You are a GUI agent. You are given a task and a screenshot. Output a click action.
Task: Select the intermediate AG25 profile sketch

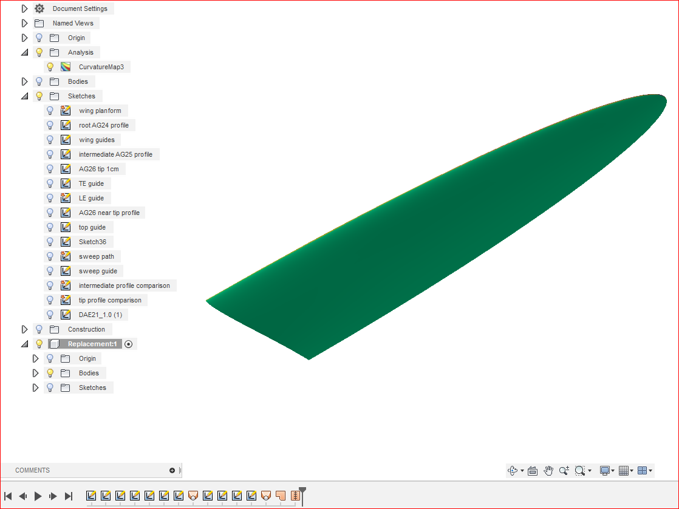[x=115, y=154]
